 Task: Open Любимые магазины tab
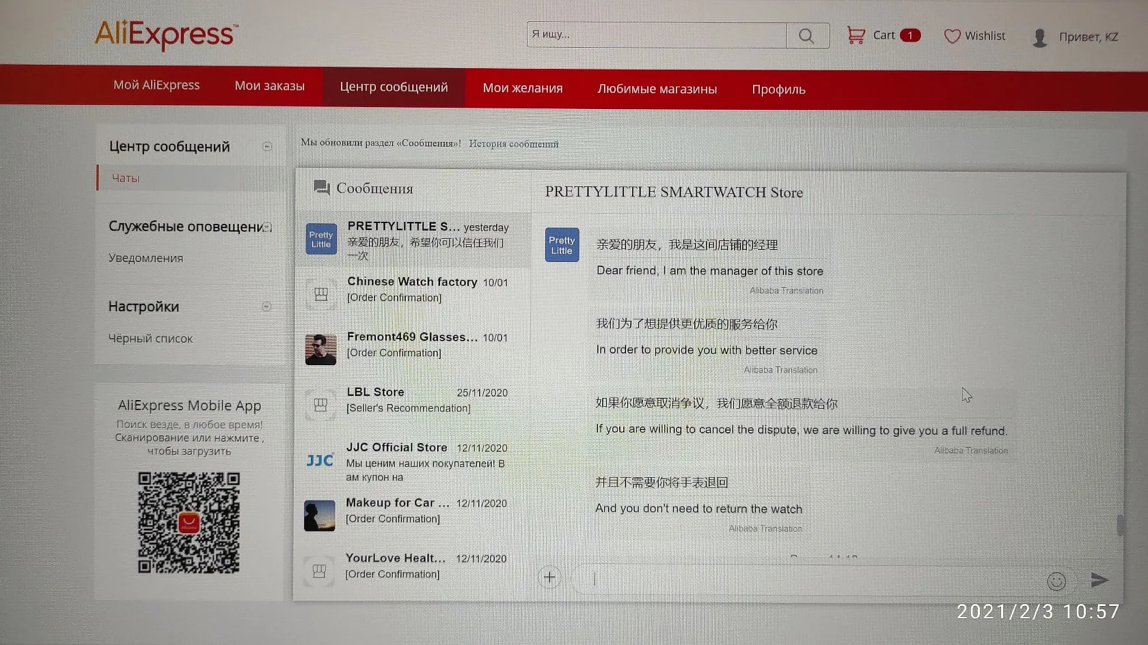coord(657,89)
